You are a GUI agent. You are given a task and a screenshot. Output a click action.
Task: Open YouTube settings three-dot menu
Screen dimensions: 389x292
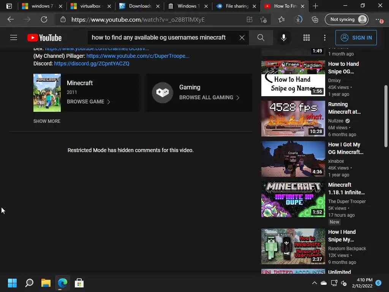coord(325,38)
